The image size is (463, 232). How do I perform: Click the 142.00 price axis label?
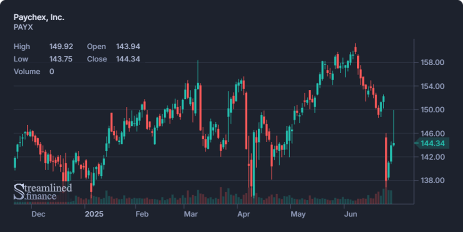tap(432, 157)
